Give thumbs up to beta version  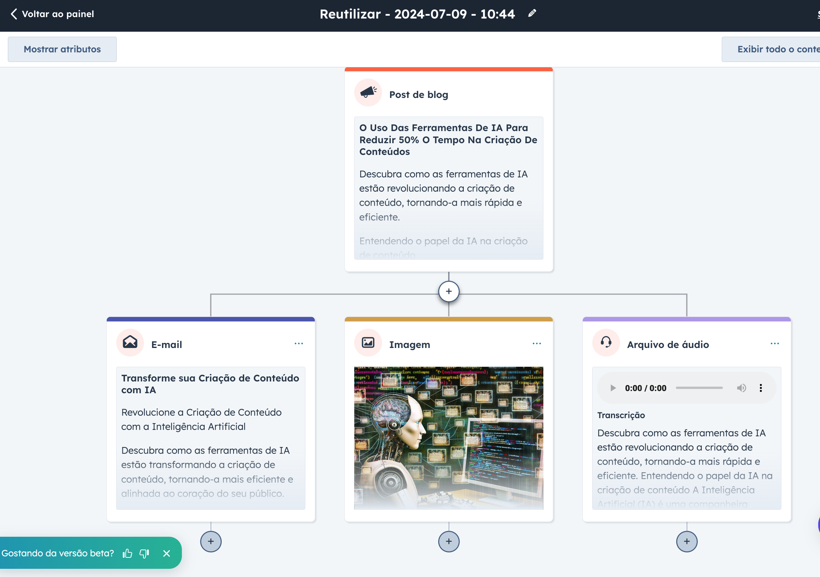[127, 553]
